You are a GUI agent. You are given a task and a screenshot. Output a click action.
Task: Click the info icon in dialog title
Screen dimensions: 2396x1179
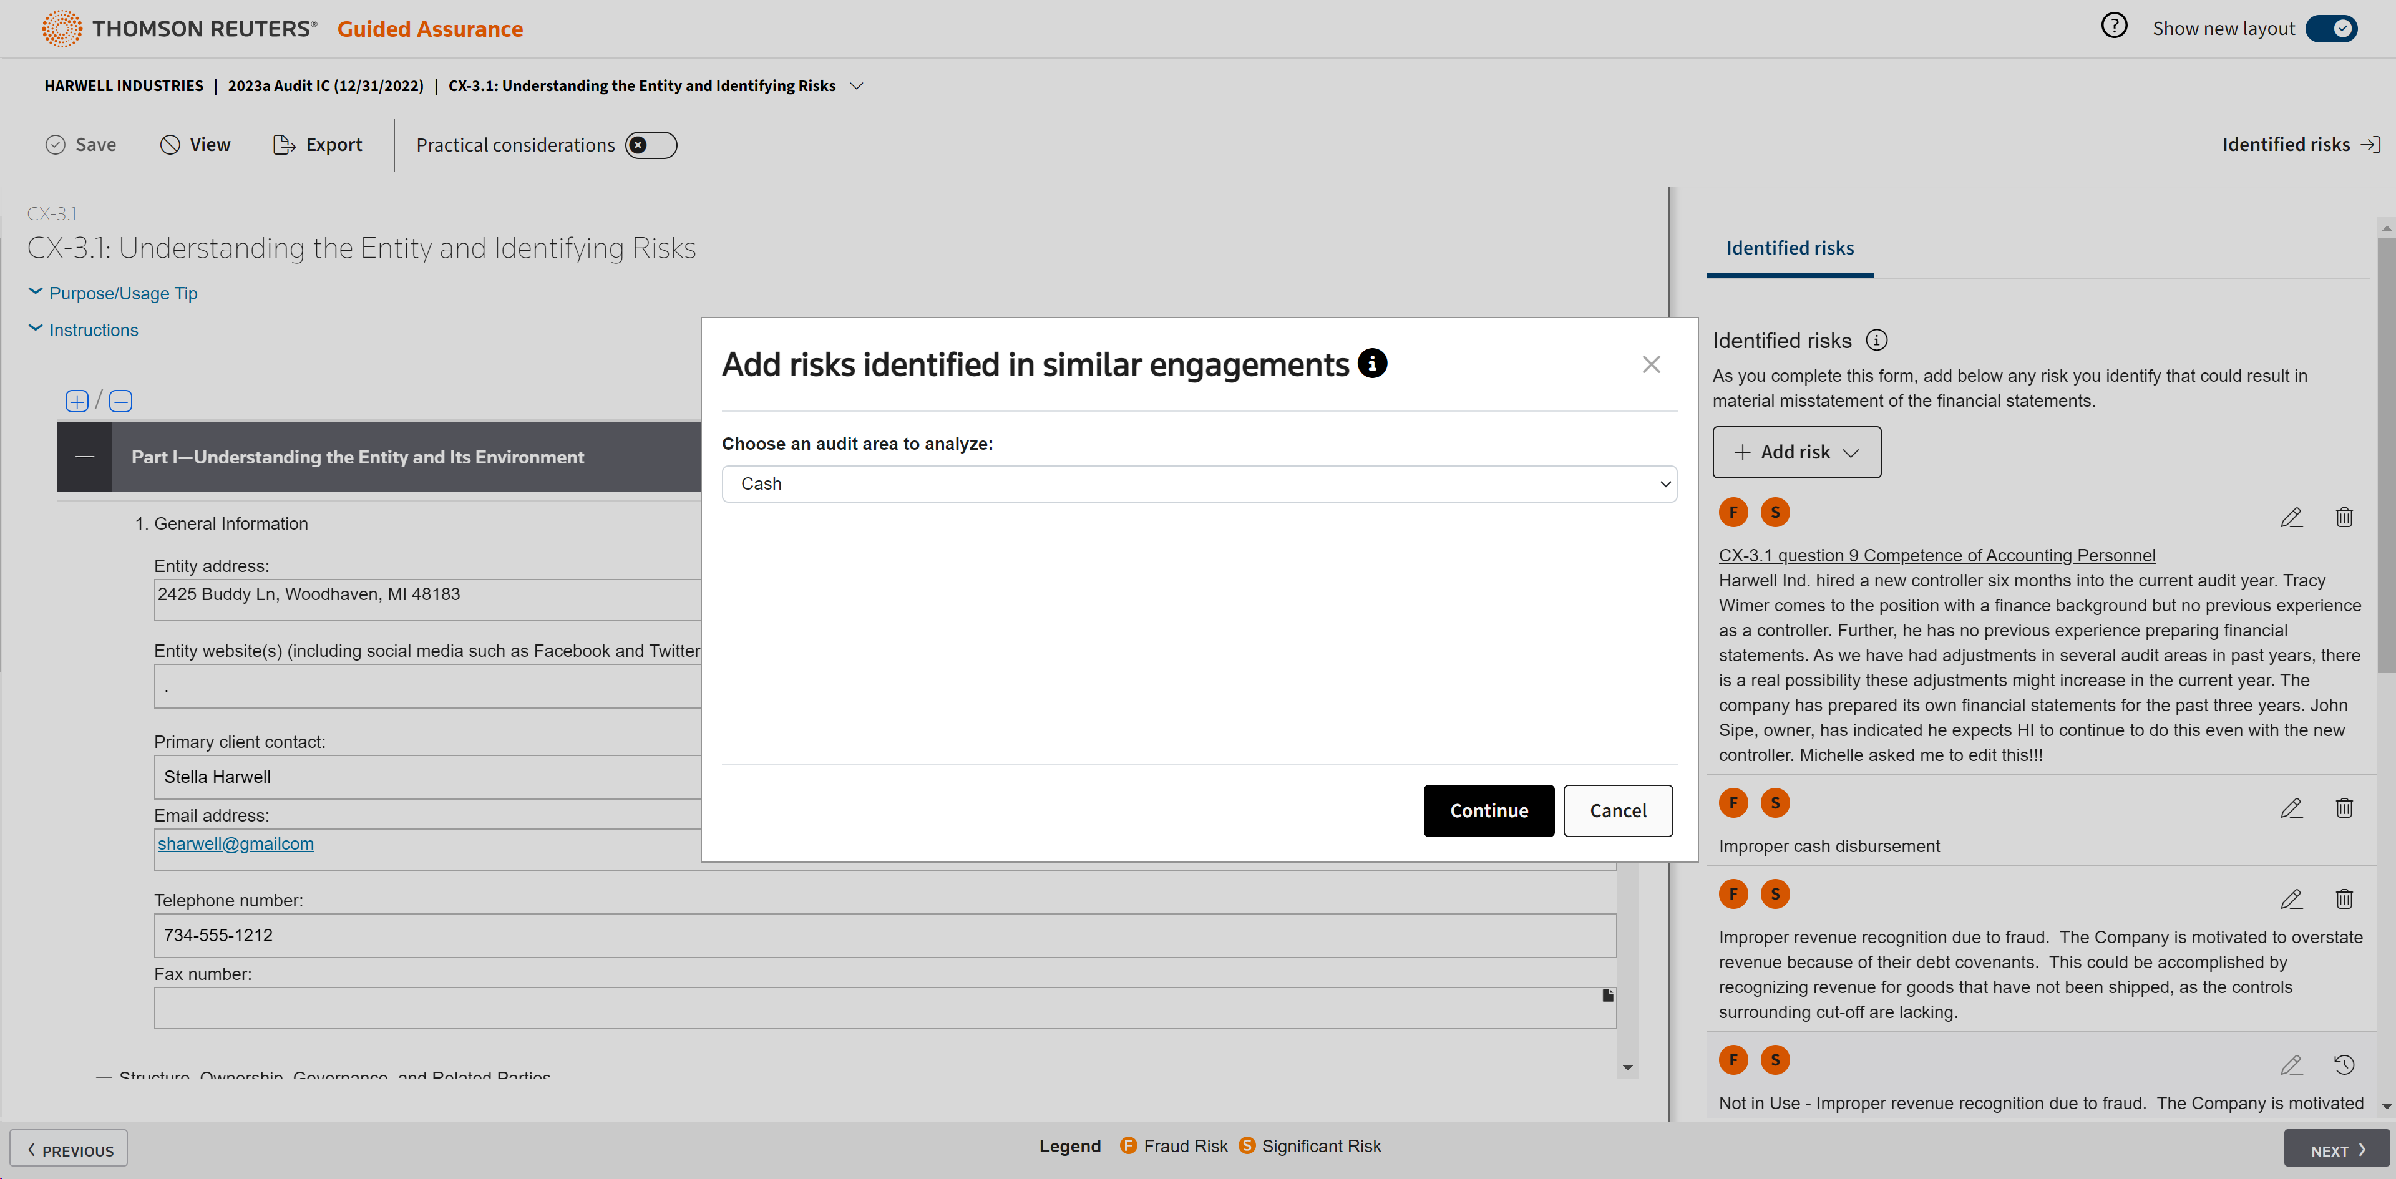(x=1372, y=364)
